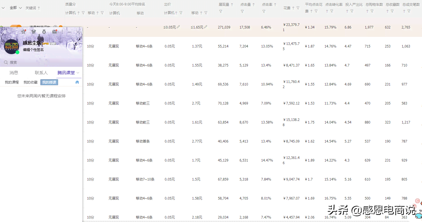Screen dimensions: 422x222
Task: Click the 271,039 impressions cell
Action: (x=224, y=27)
